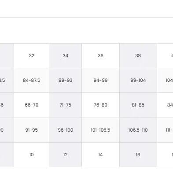Select the 101-106.5 measurement cell
The width and height of the screenshot is (173, 173).
pos(100,130)
